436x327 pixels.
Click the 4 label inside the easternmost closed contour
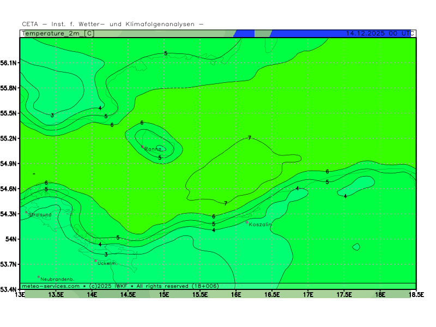[x=345, y=196]
